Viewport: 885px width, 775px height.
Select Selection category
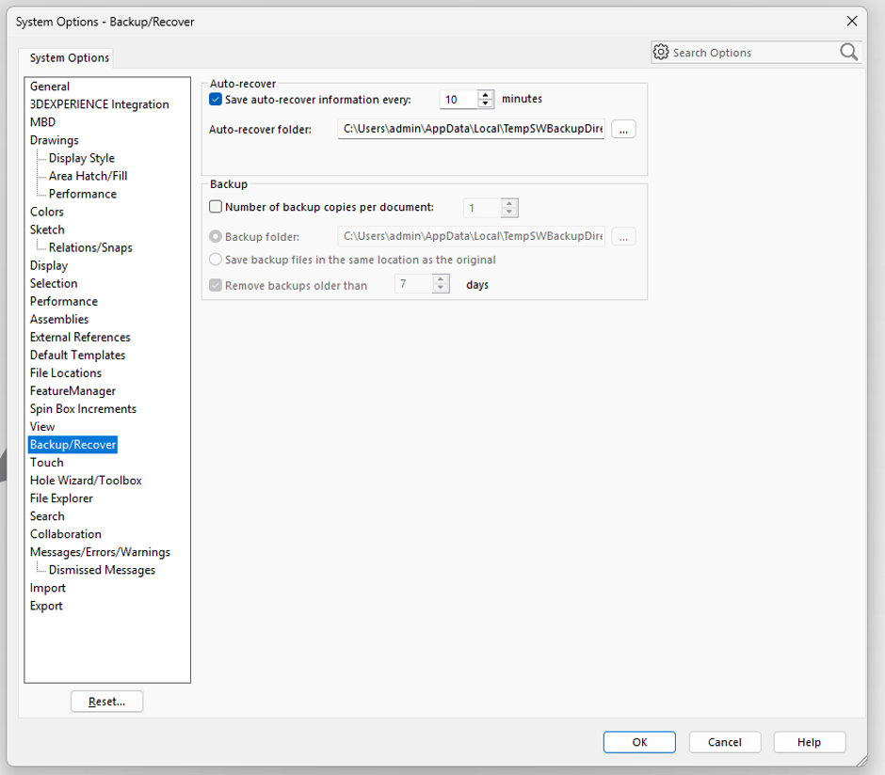(54, 283)
